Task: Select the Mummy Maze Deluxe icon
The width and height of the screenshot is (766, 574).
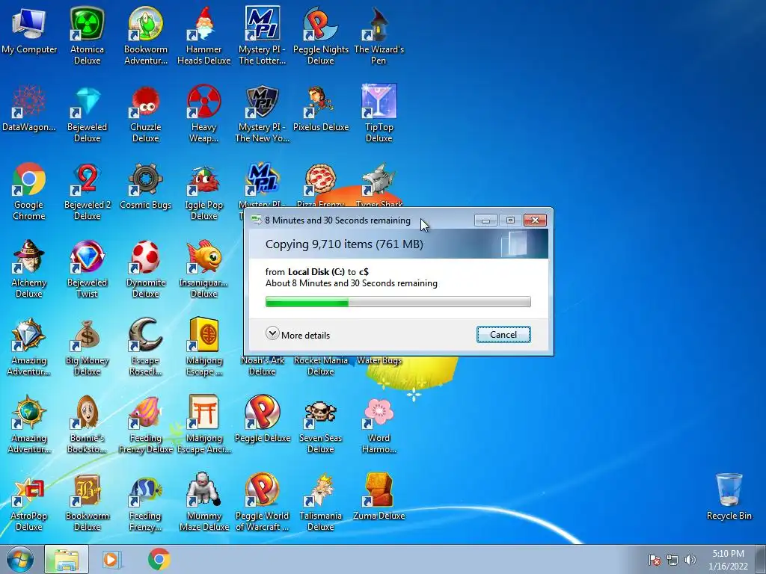Action: 203,502
